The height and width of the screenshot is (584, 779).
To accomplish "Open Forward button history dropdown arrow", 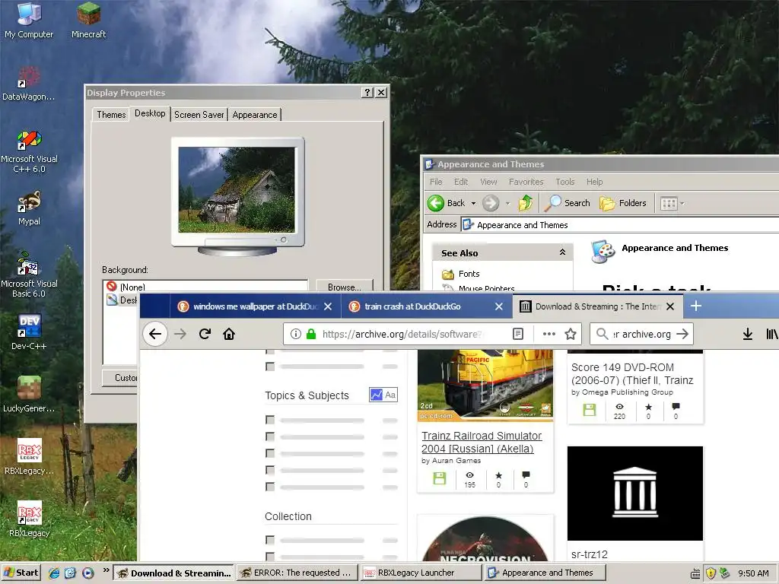I will click(507, 203).
